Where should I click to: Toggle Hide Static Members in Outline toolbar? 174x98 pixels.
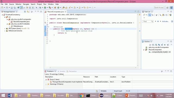162,45
